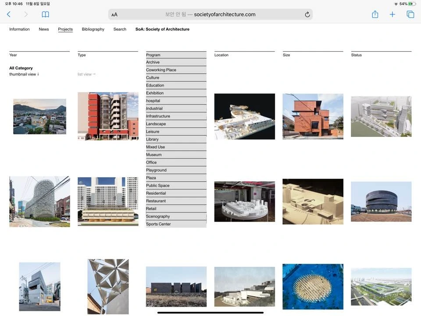Choose Mixed Use program
Image resolution: width=421 pixels, height=316 pixels.
(176, 147)
